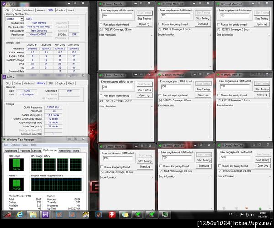Open the Services tab in Task Manager
The width and height of the screenshot is (274, 228).
pos(37,151)
